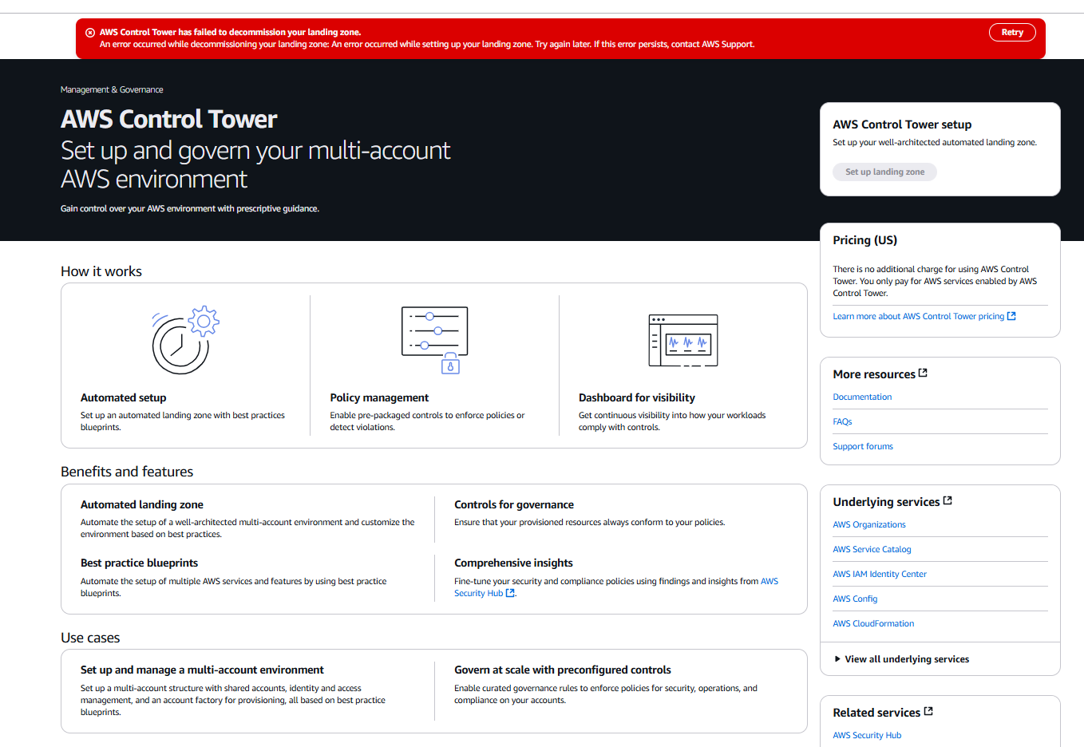Click the external link icon after Control Tower pricing
The width and height of the screenshot is (1084, 747).
click(1011, 316)
